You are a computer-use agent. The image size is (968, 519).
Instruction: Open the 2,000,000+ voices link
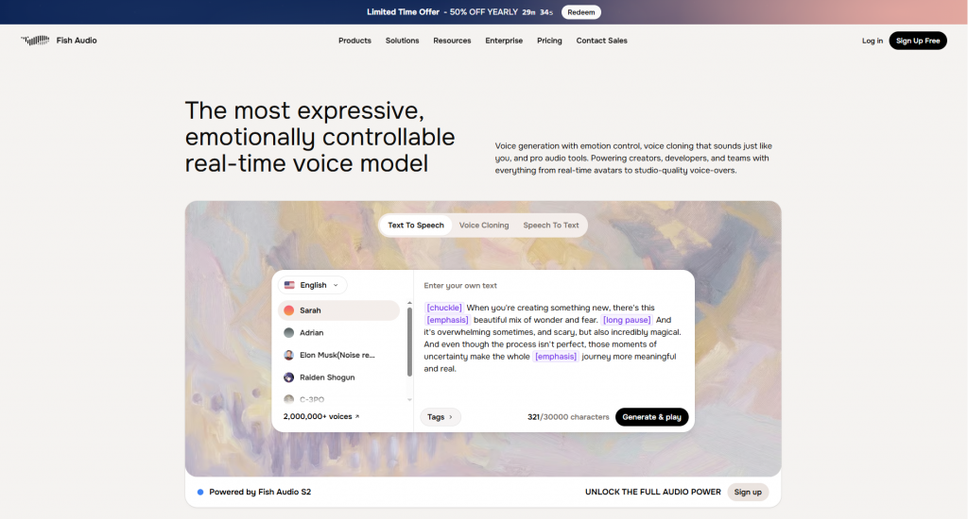321,417
